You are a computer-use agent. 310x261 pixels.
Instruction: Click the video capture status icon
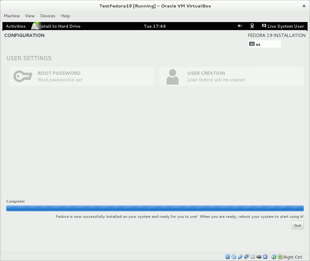pos(259,257)
